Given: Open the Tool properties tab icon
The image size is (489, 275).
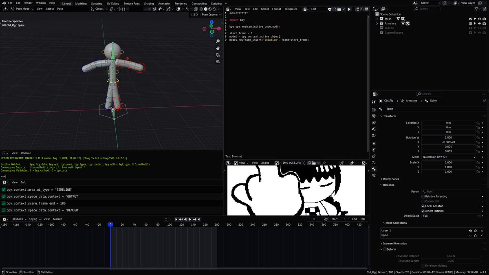Looking at the screenshot, I should pos(374,102).
